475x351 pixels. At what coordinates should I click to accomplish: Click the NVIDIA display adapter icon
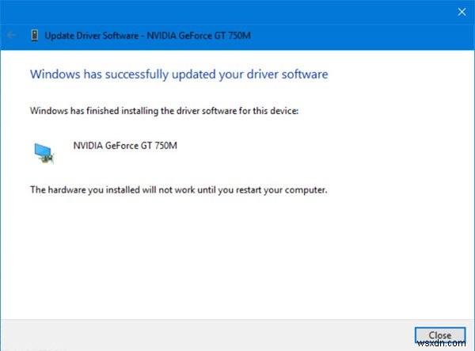pos(44,151)
